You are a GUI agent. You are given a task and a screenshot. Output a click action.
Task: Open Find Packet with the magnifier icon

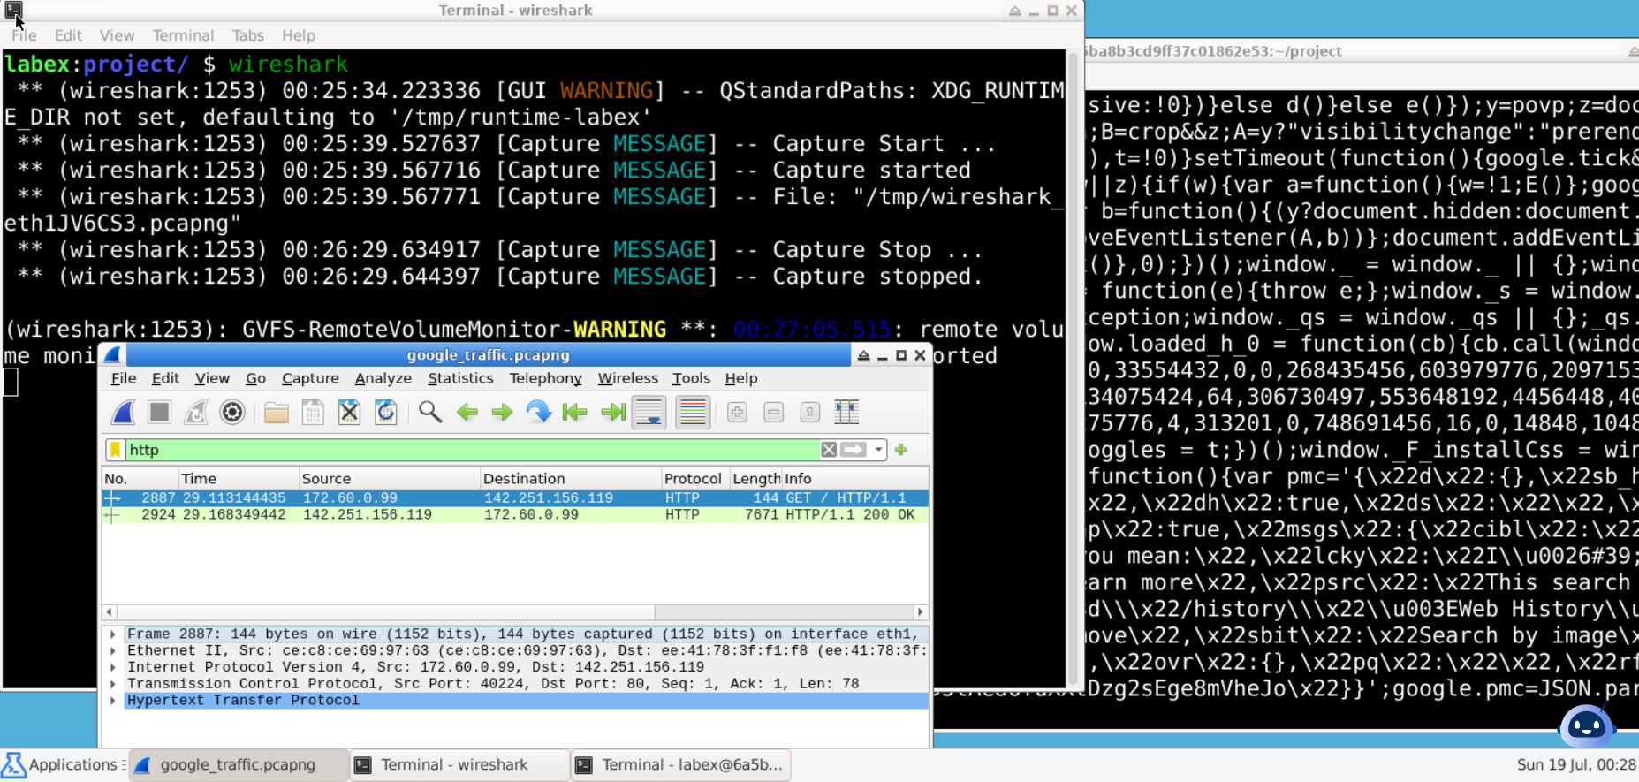click(430, 412)
